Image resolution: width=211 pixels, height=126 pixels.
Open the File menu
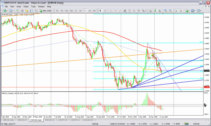click(x=6, y=6)
